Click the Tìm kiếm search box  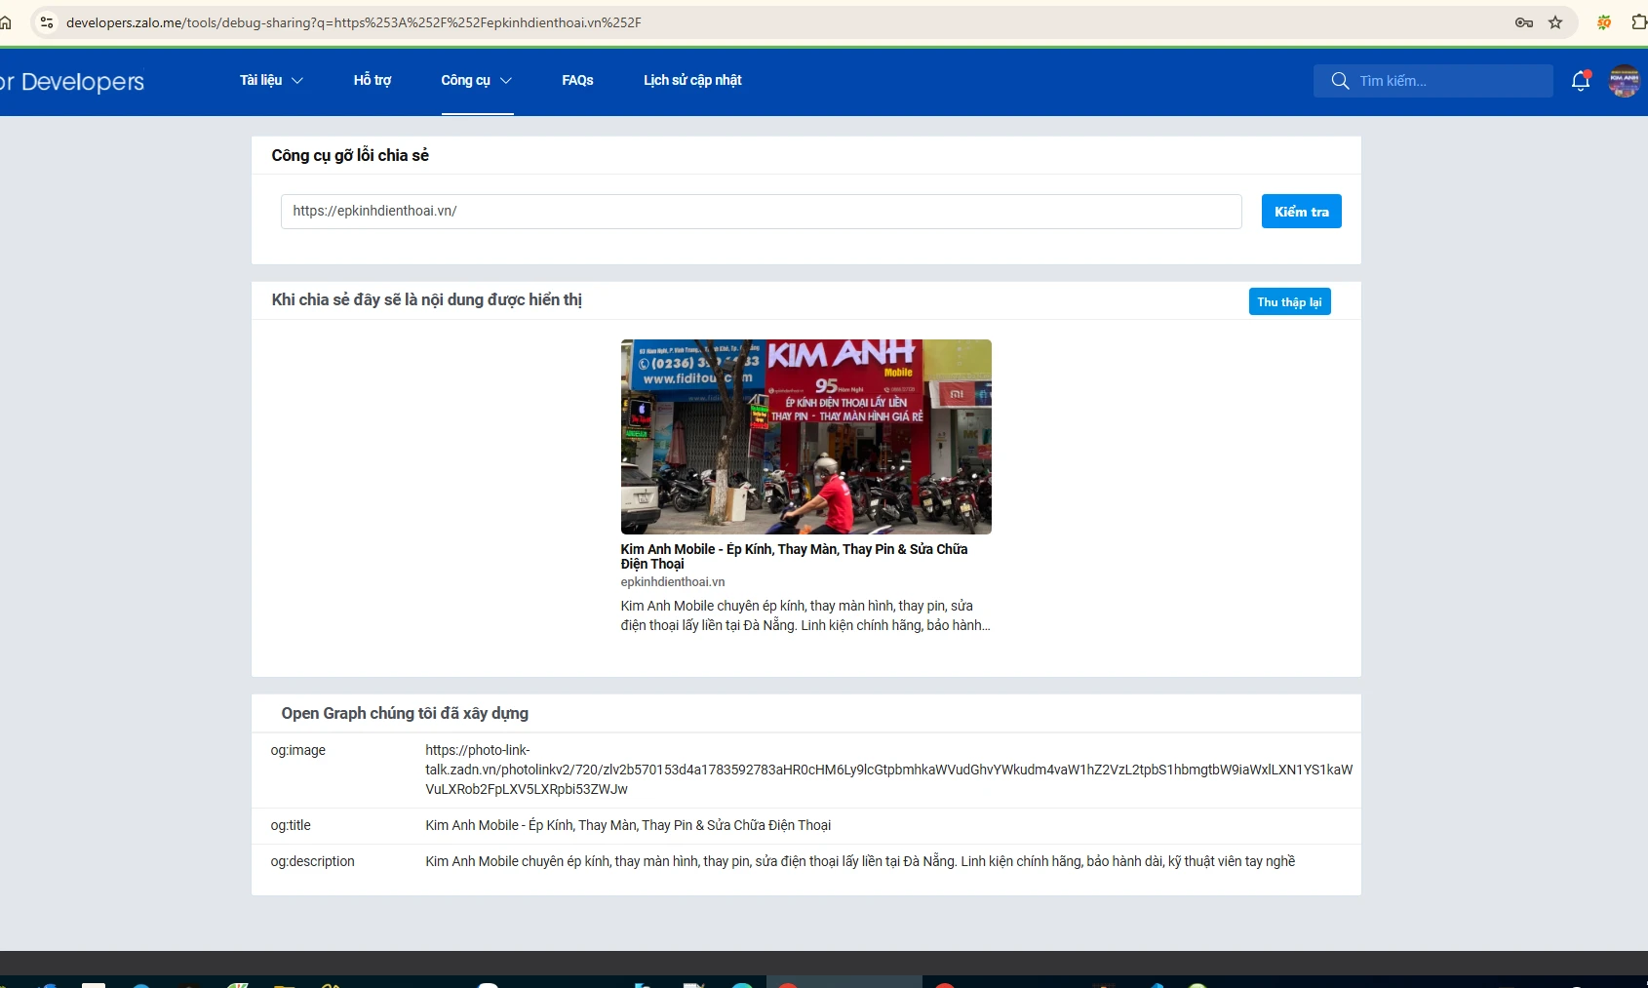click(x=1432, y=81)
